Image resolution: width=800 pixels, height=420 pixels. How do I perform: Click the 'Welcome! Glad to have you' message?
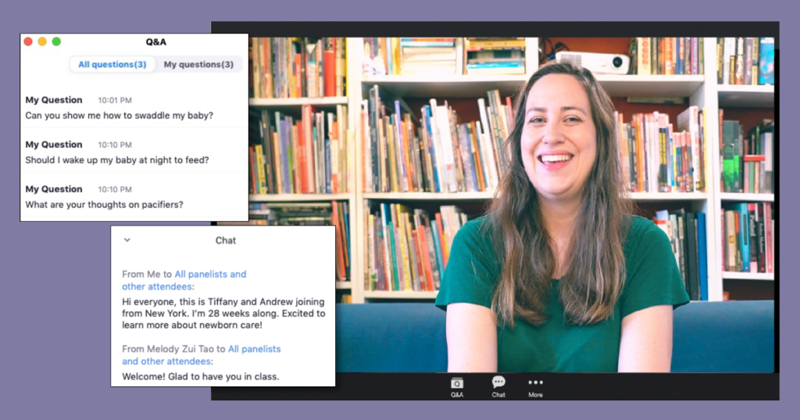(x=201, y=377)
